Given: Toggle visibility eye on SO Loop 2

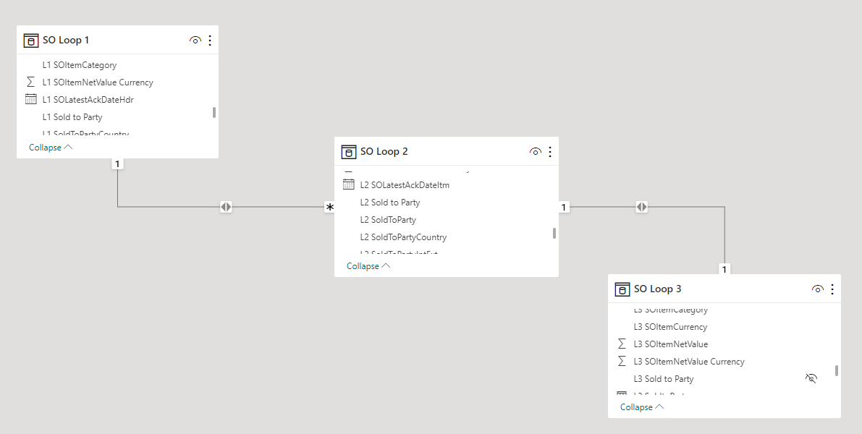Looking at the screenshot, I should point(535,152).
